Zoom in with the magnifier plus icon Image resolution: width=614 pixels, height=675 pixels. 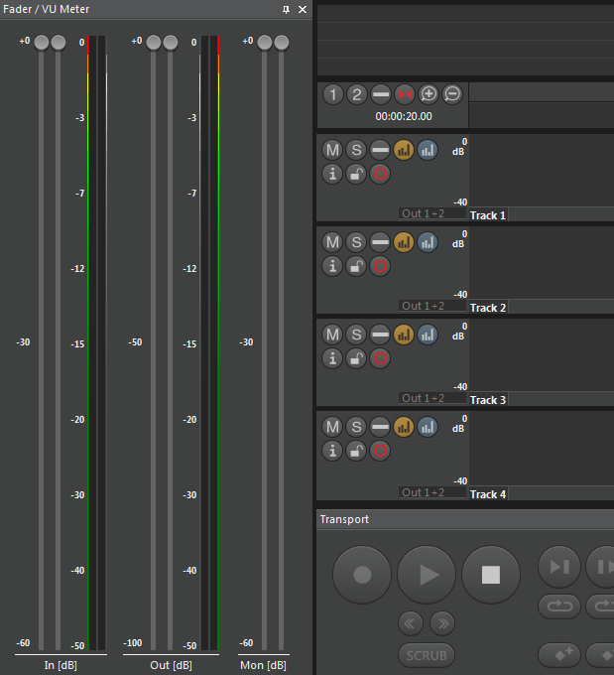pyautogui.click(x=429, y=94)
